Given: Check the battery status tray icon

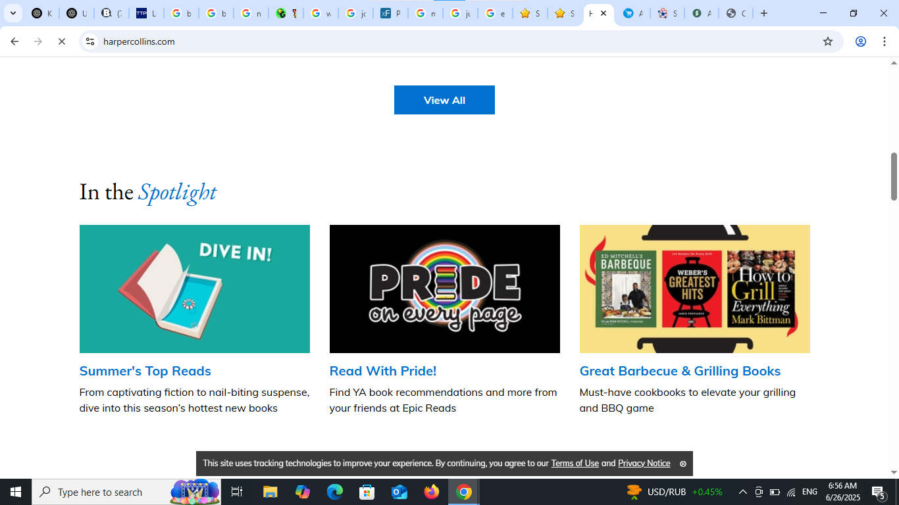Looking at the screenshot, I should (x=775, y=492).
